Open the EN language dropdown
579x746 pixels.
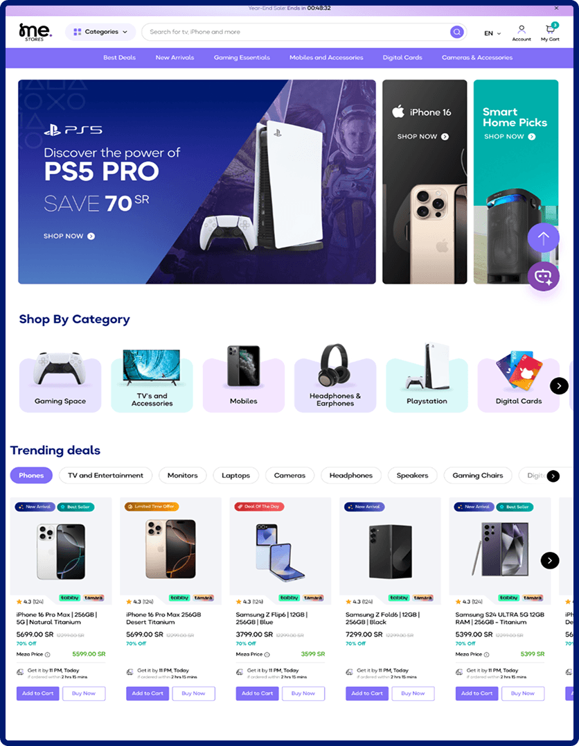492,33
